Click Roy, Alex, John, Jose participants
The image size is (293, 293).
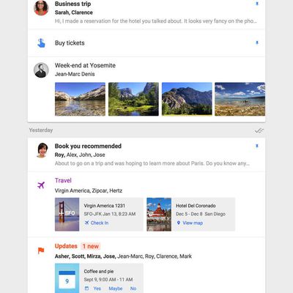coord(80,155)
